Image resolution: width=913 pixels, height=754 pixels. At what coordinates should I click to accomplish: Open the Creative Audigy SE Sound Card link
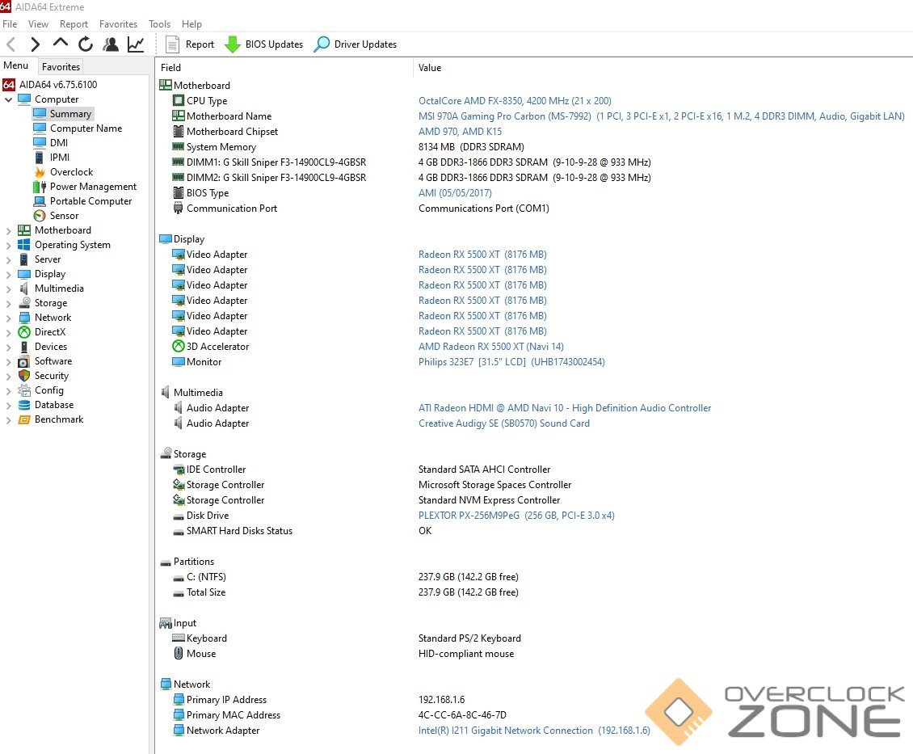pyautogui.click(x=503, y=423)
